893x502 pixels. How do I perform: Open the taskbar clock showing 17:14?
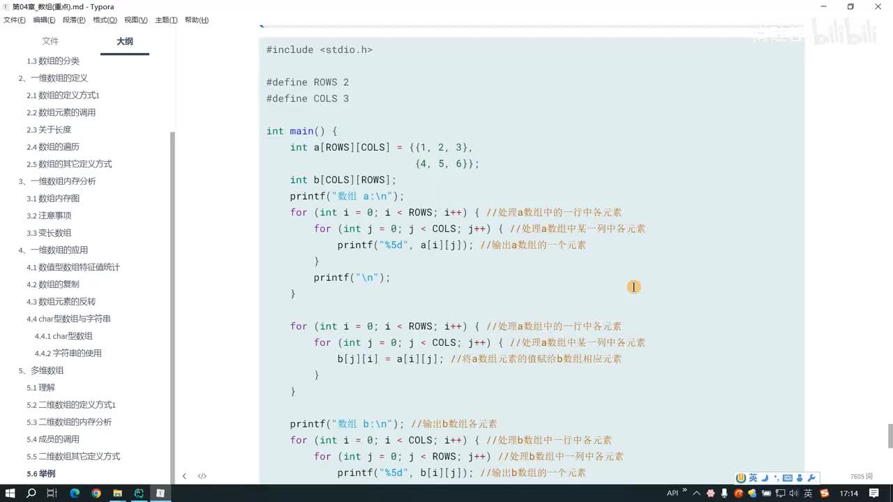(x=849, y=493)
